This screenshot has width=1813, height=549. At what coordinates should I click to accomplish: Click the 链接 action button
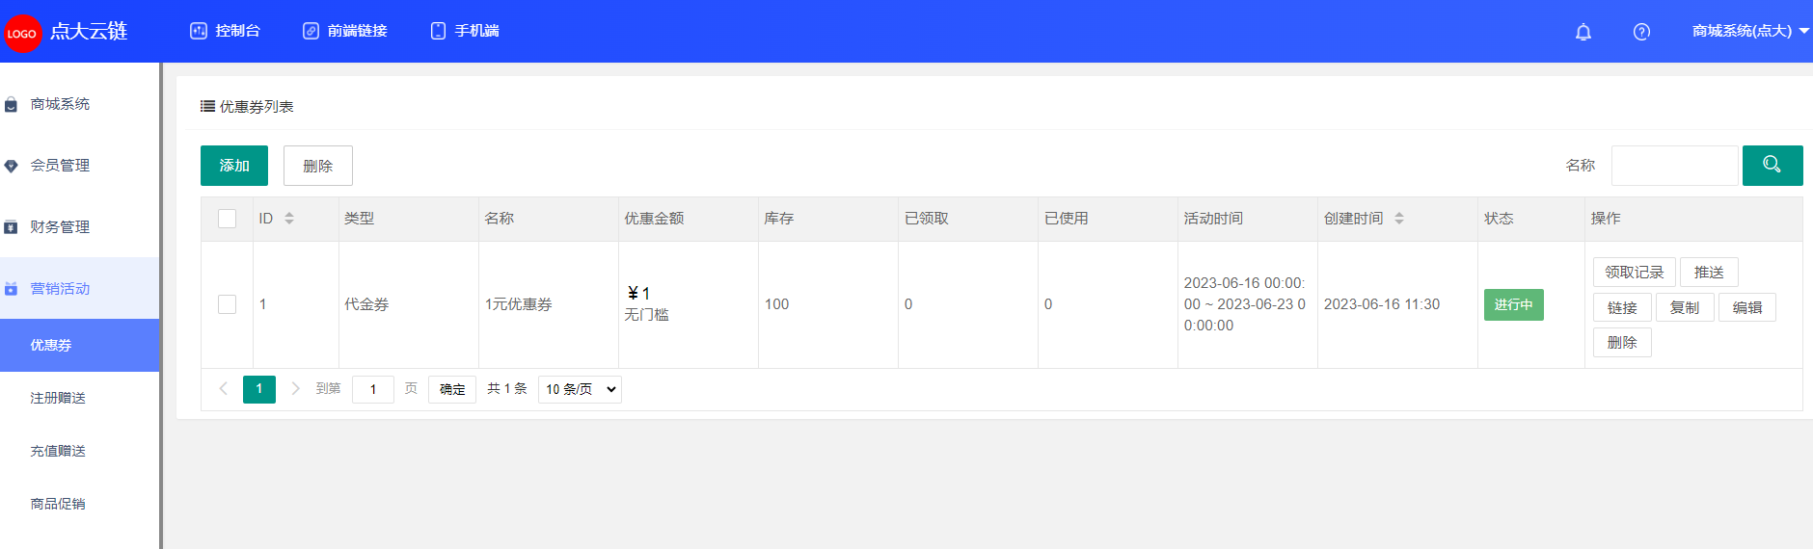(1622, 307)
